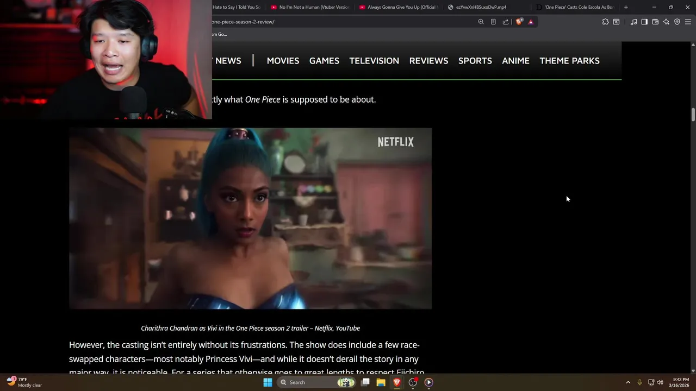The height and width of the screenshot is (391, 696).
Task: Open the ANIME section in site navigation
Action: [x=515, y=61]
